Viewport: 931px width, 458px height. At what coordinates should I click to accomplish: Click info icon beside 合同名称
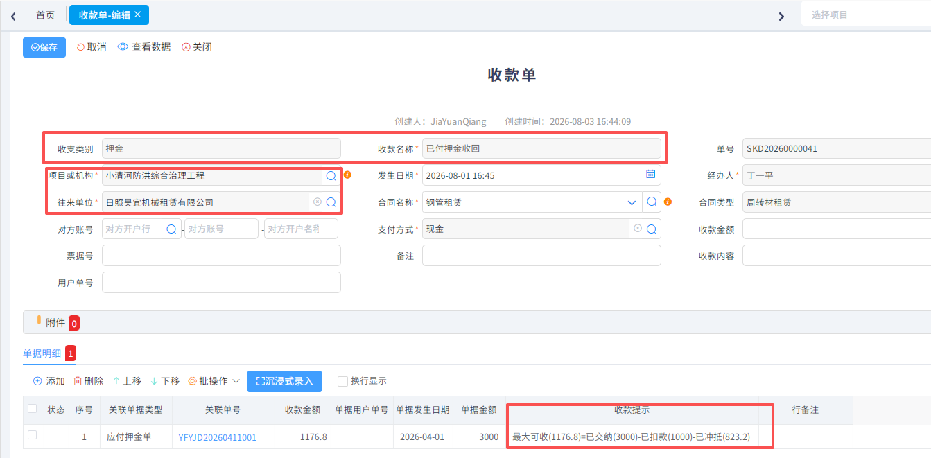tap(668, 202)
